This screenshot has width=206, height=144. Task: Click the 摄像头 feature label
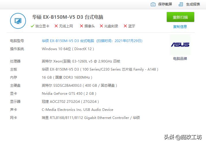[x=90, y=26]
